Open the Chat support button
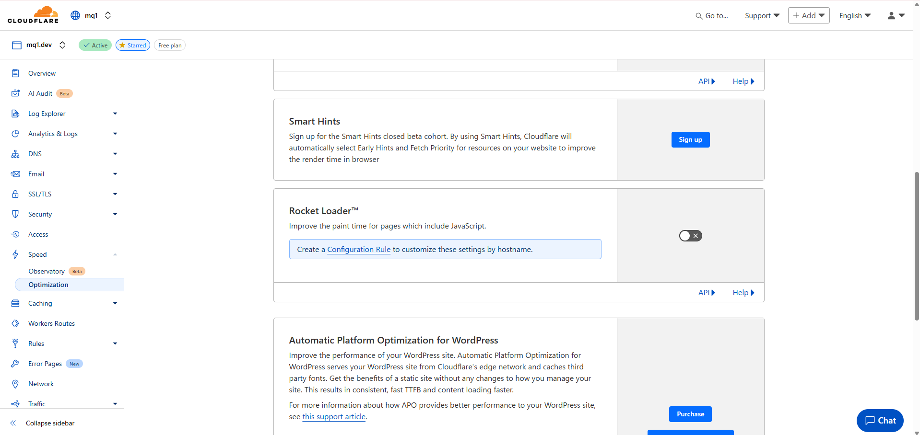 click(880, 421)
